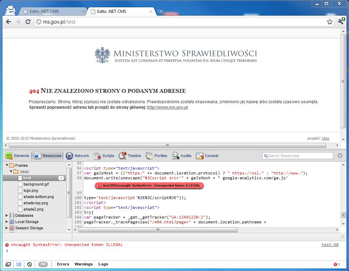Screen dimensions: 349x271
Task: Open the Ideo project link
Action: 325,138
